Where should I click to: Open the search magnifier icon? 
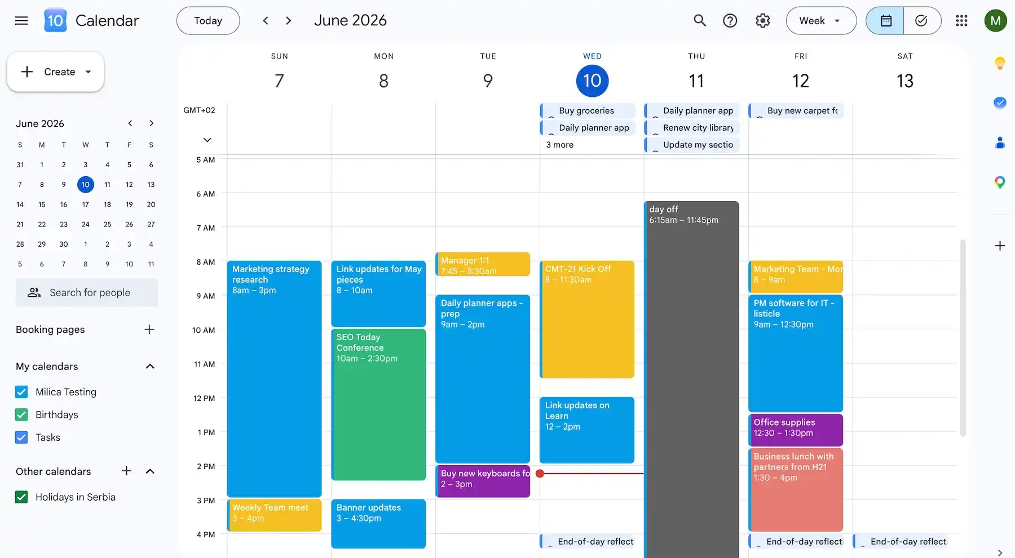700,21
